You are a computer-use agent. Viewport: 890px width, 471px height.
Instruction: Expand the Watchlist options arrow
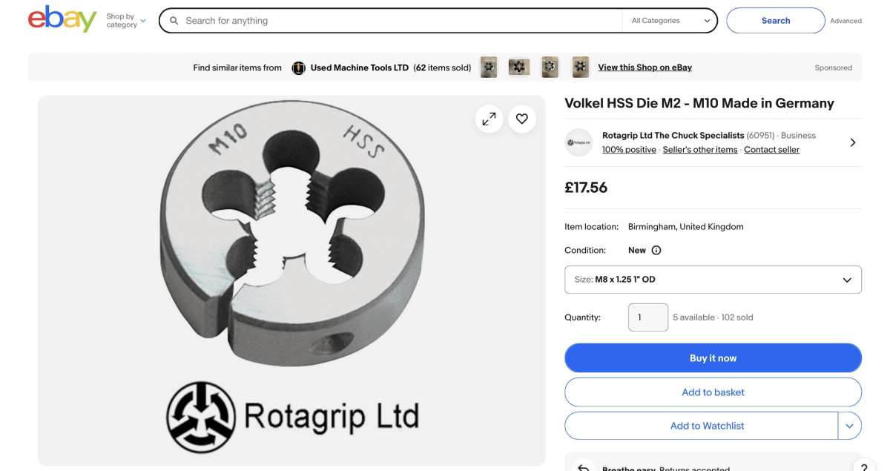(850, 426)
